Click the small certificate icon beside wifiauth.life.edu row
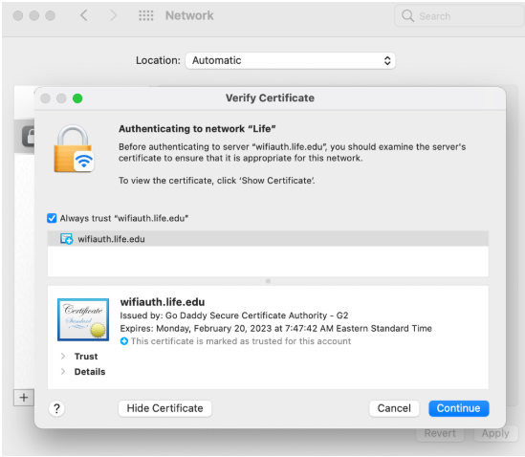This screenshot has width=525, height=457. click(66, 239)
